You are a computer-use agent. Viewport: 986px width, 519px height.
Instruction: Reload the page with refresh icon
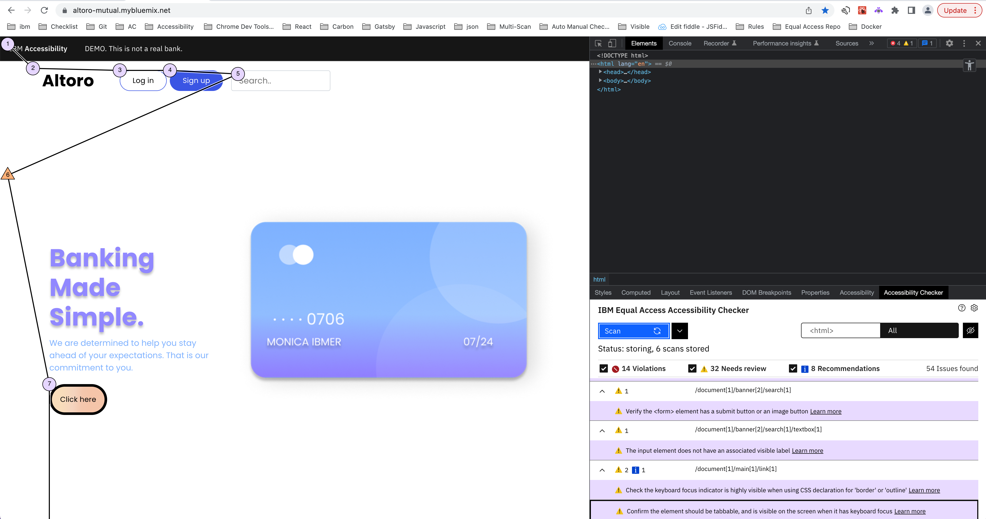(44, 10)
